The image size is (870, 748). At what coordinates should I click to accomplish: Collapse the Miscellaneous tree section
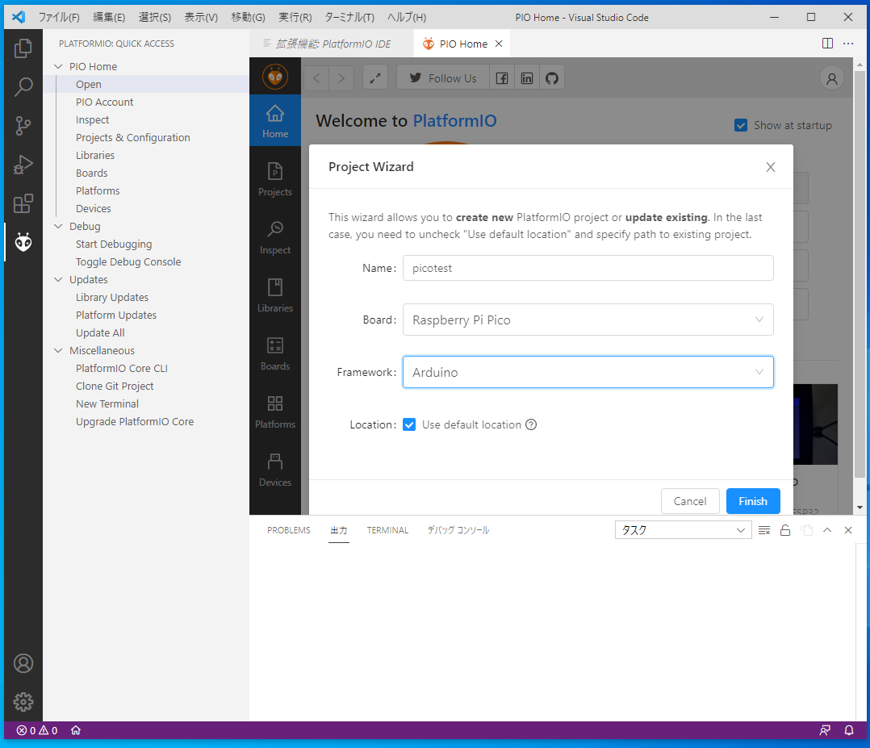pyautogui.click(x=58, y=351)
